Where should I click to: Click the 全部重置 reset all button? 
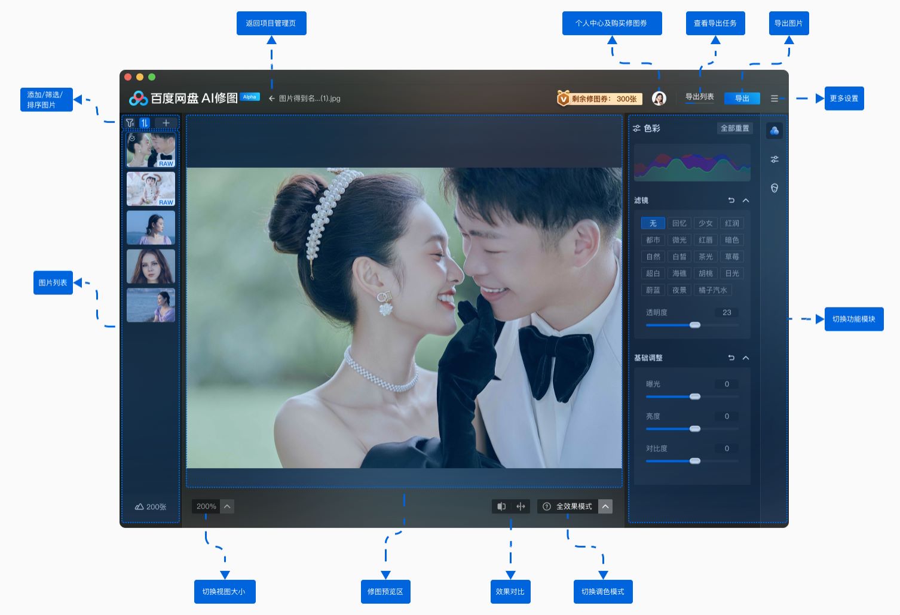point(734,128)
